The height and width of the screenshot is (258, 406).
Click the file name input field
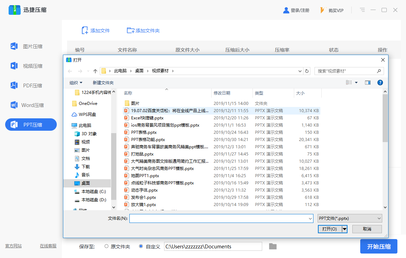218,218
